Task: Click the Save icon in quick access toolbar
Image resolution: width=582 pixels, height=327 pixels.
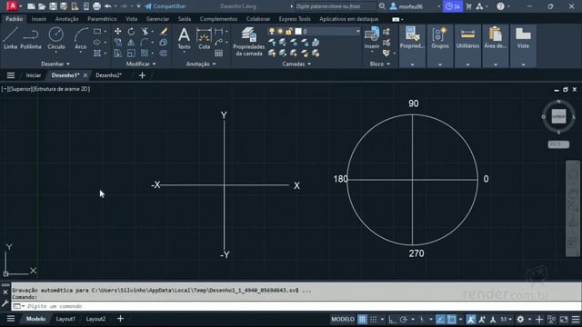Action: tap(53, 6)
